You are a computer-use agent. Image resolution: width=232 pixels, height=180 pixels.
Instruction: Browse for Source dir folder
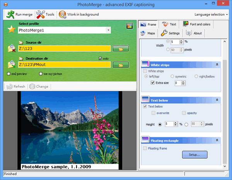click(x=120, y=49)
